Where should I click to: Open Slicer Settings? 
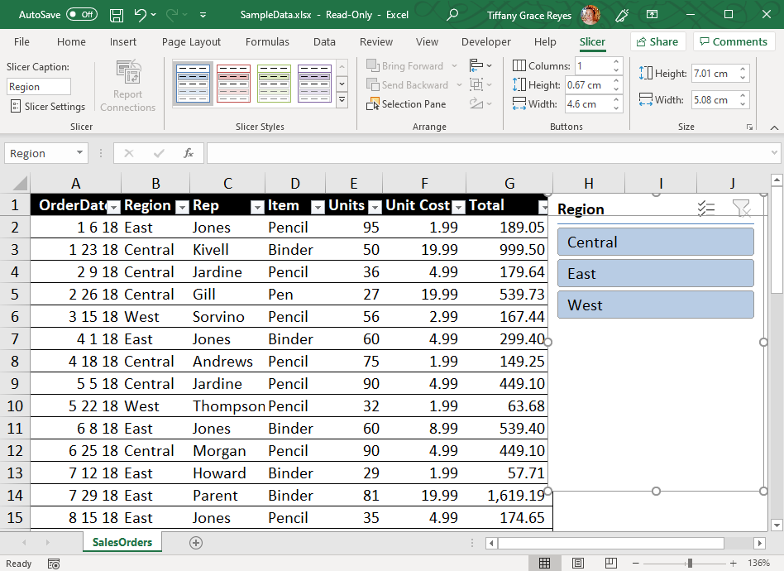[x=48, y=106]
